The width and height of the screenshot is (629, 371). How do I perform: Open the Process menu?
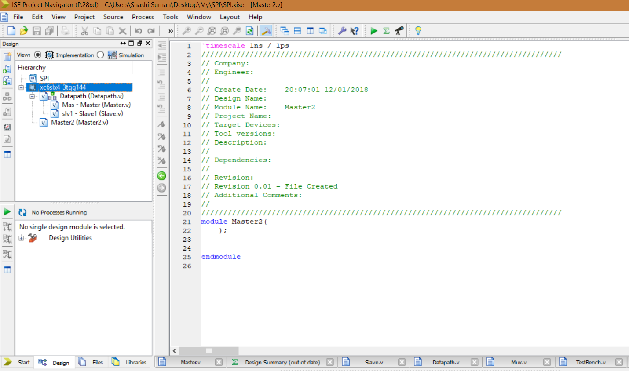pos(143,17)
